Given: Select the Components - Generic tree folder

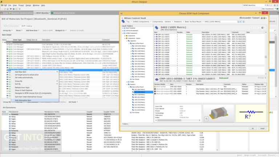Looking at the screenshot, I should [x=134, y=38].
